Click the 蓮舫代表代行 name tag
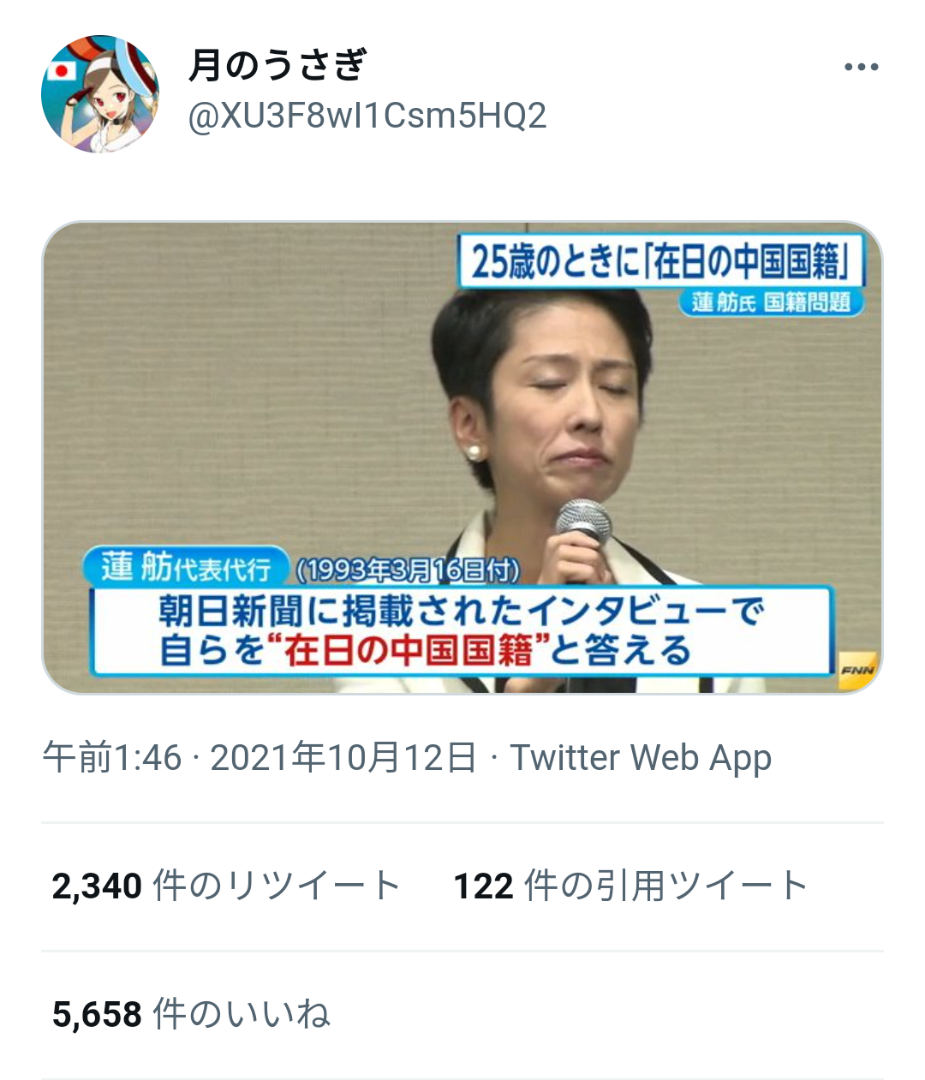This screenshot has height=1080, width=925. coord(187,567)
